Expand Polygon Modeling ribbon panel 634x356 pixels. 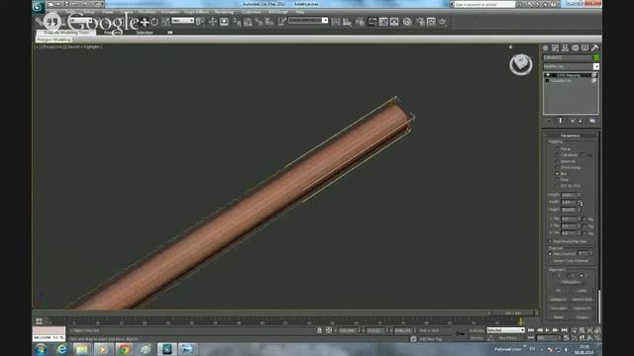(53, 40)
